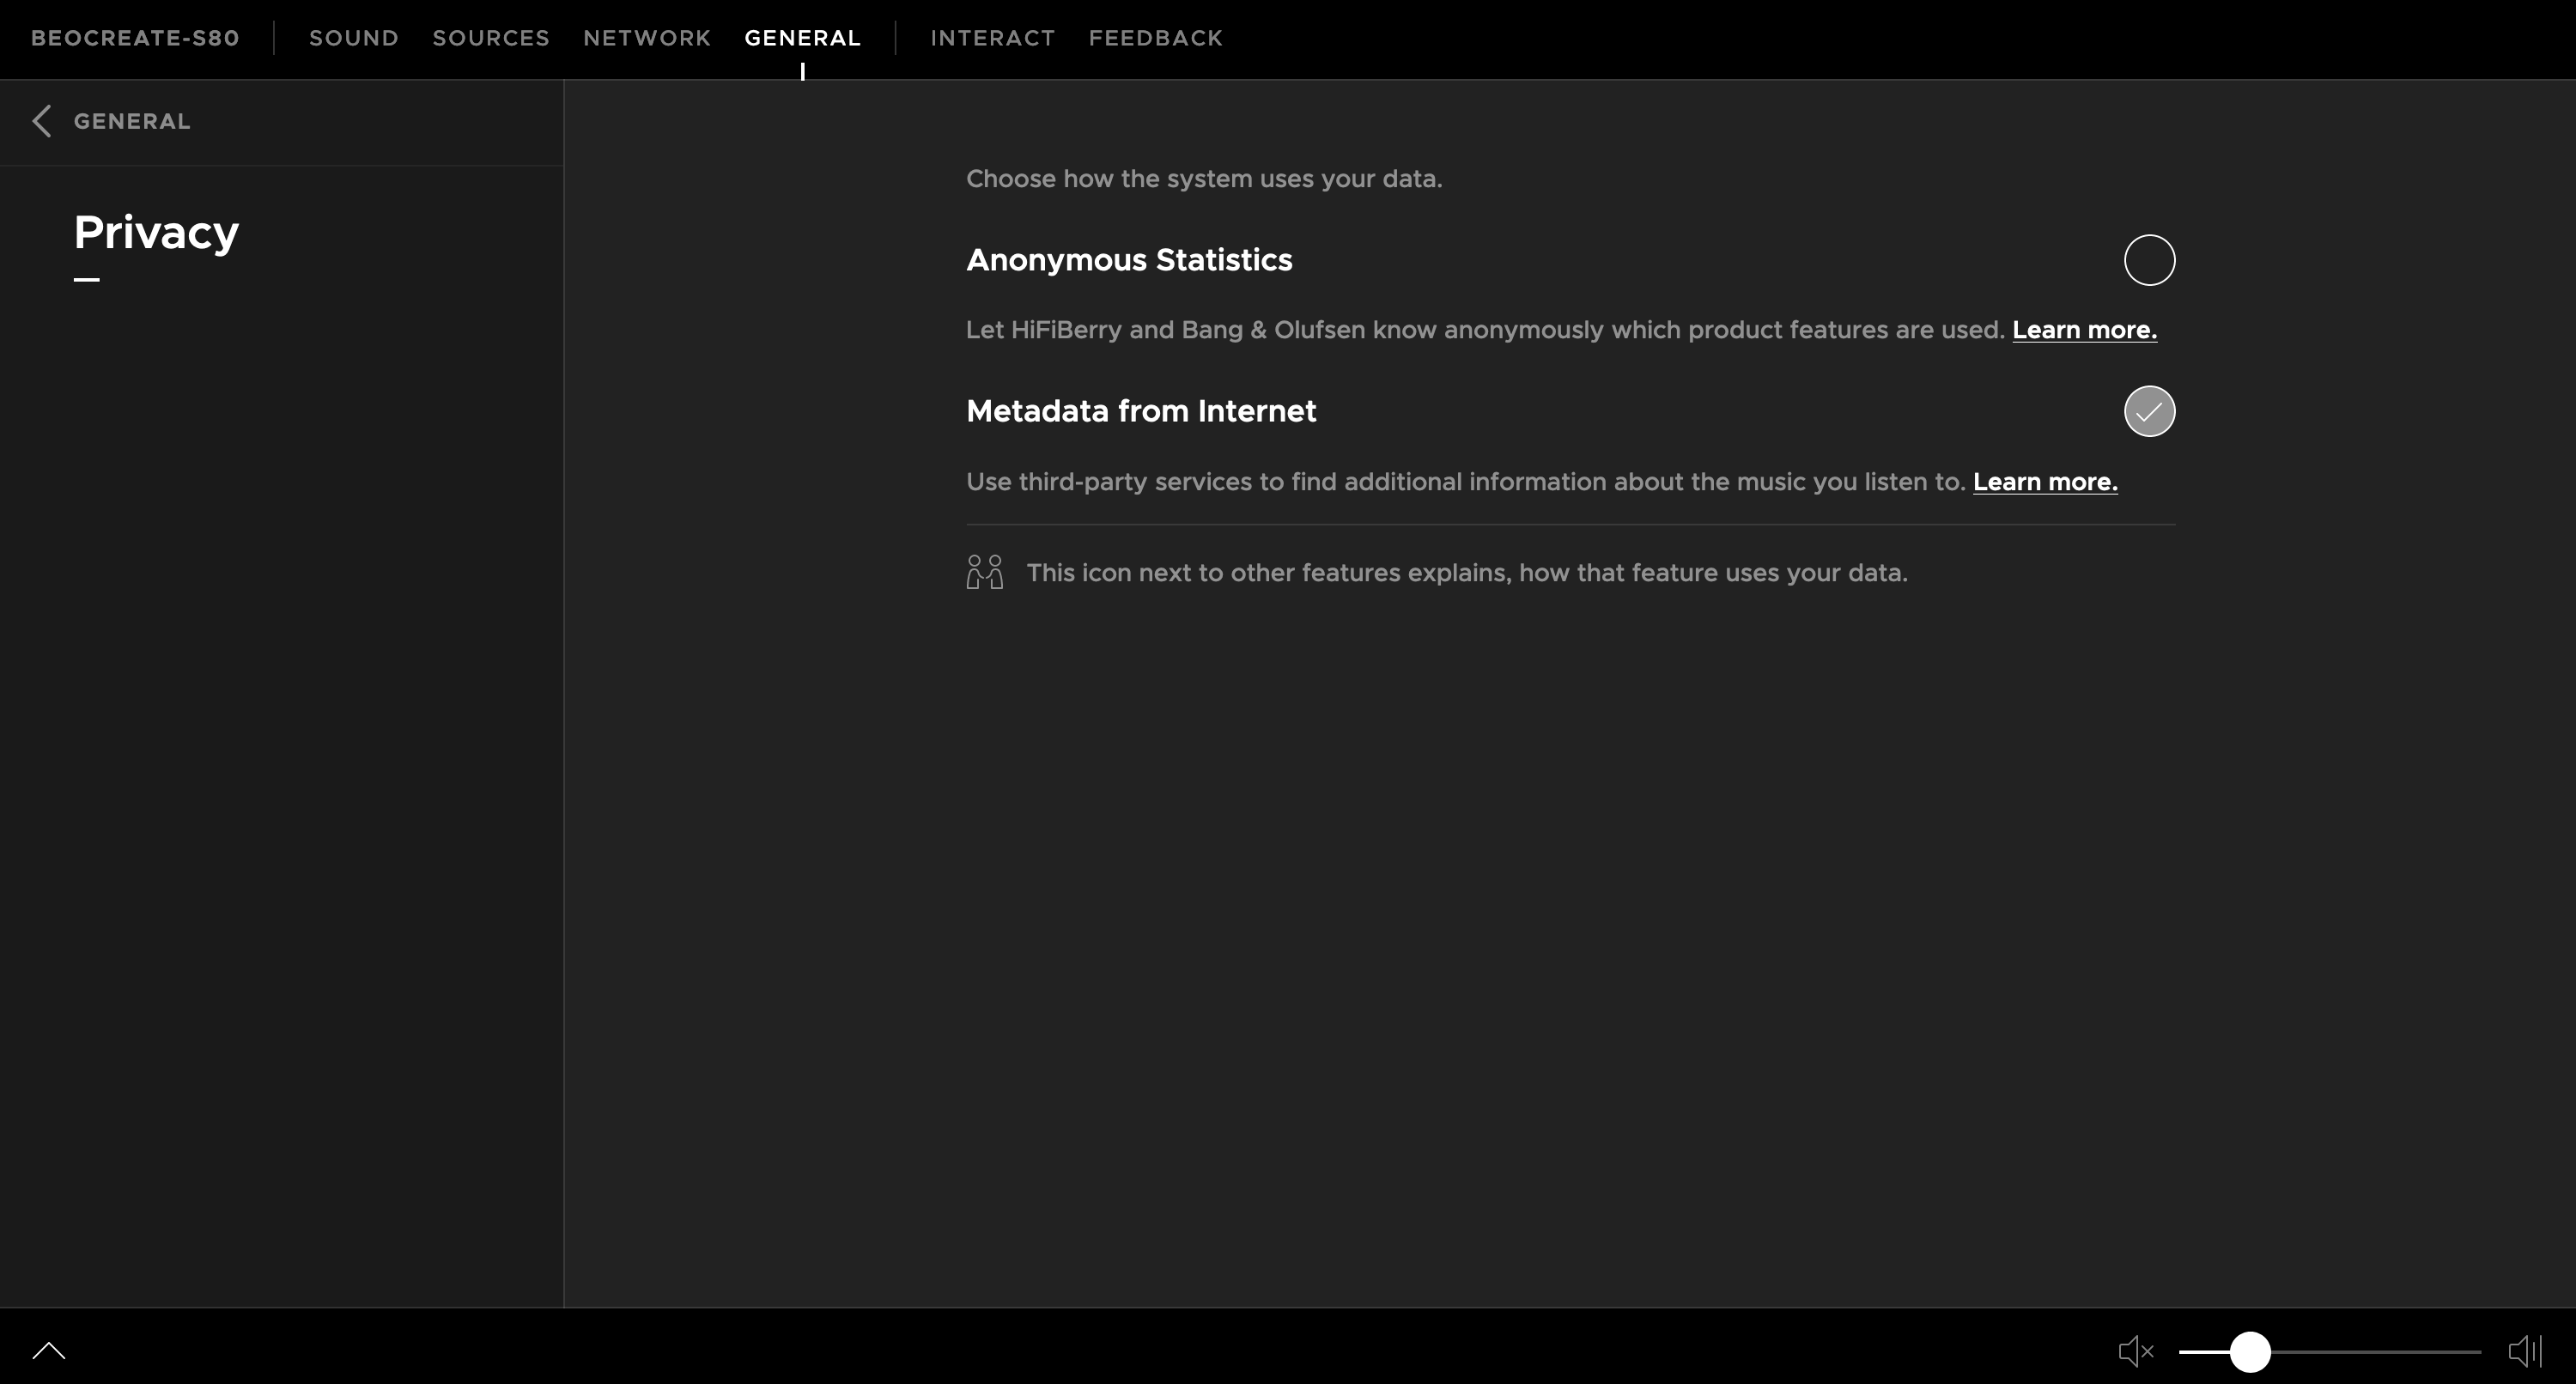Open the Interact tab
The width and height of the screenshot is (2576, 1384).
click(x=992, y=38)
